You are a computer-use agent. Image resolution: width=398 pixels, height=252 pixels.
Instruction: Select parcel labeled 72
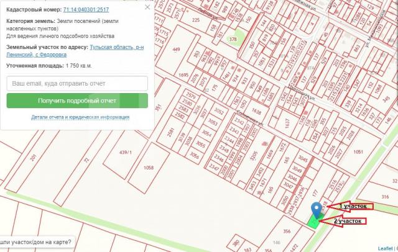[86, 160]
